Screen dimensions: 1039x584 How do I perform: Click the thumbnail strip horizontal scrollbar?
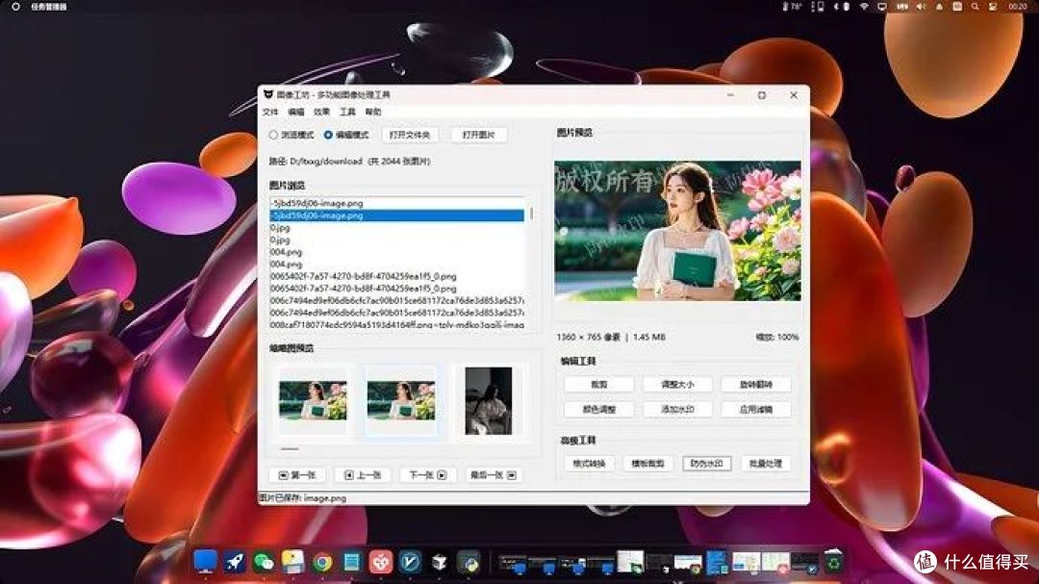289,448
